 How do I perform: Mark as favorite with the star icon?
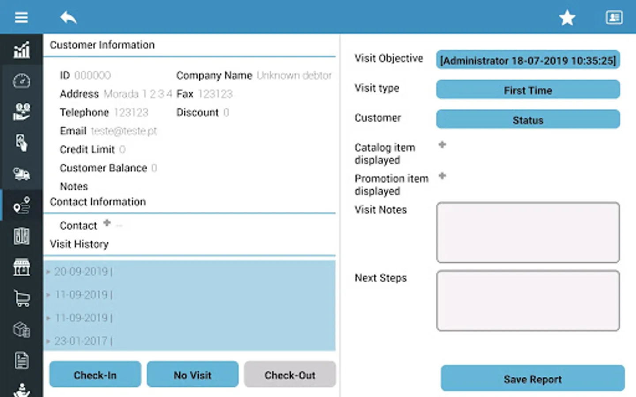(x=567, y=18)
